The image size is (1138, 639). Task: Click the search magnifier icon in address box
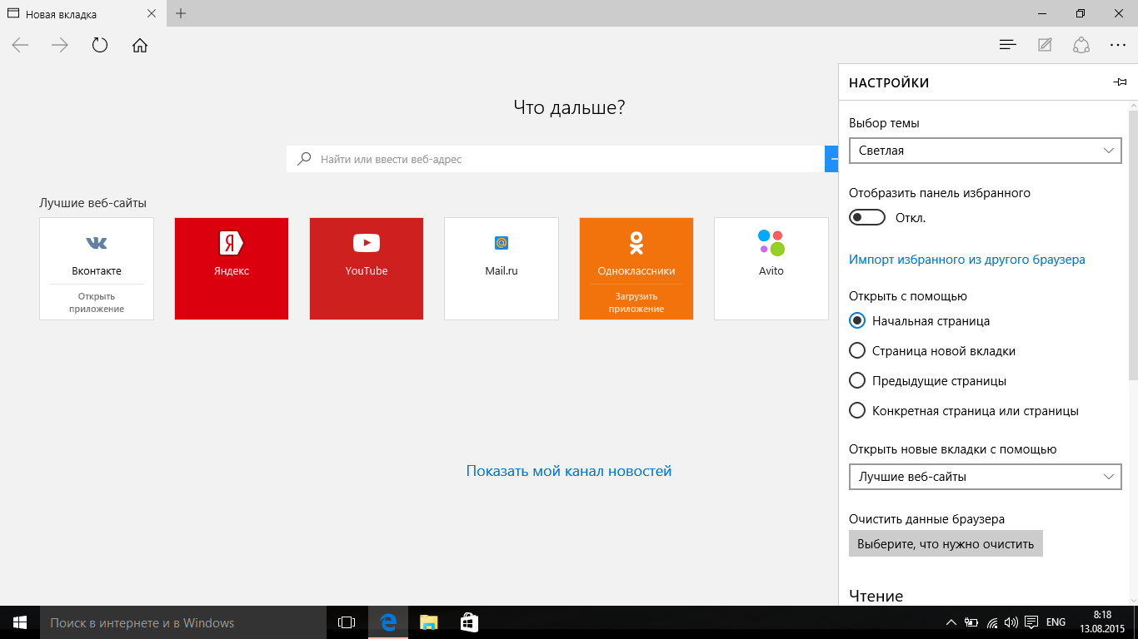tap(305, 158)
